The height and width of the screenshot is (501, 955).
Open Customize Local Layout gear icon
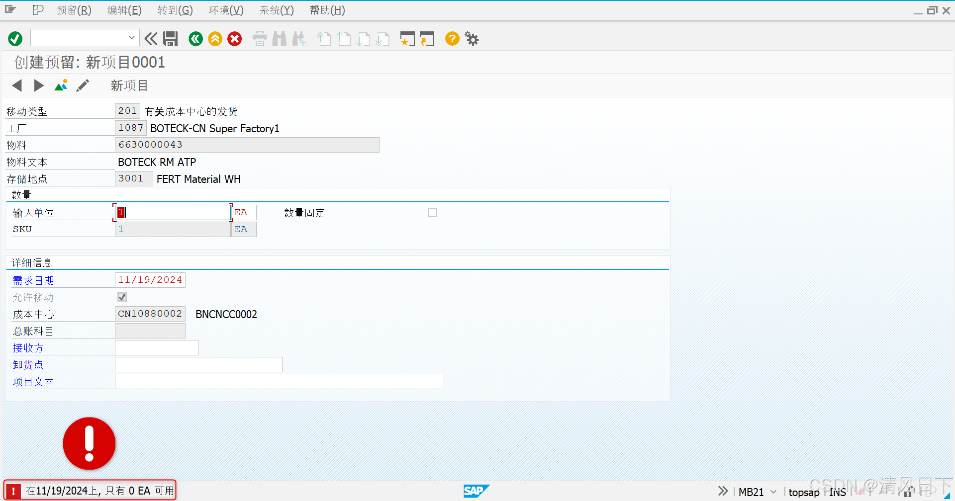(472, 39)
